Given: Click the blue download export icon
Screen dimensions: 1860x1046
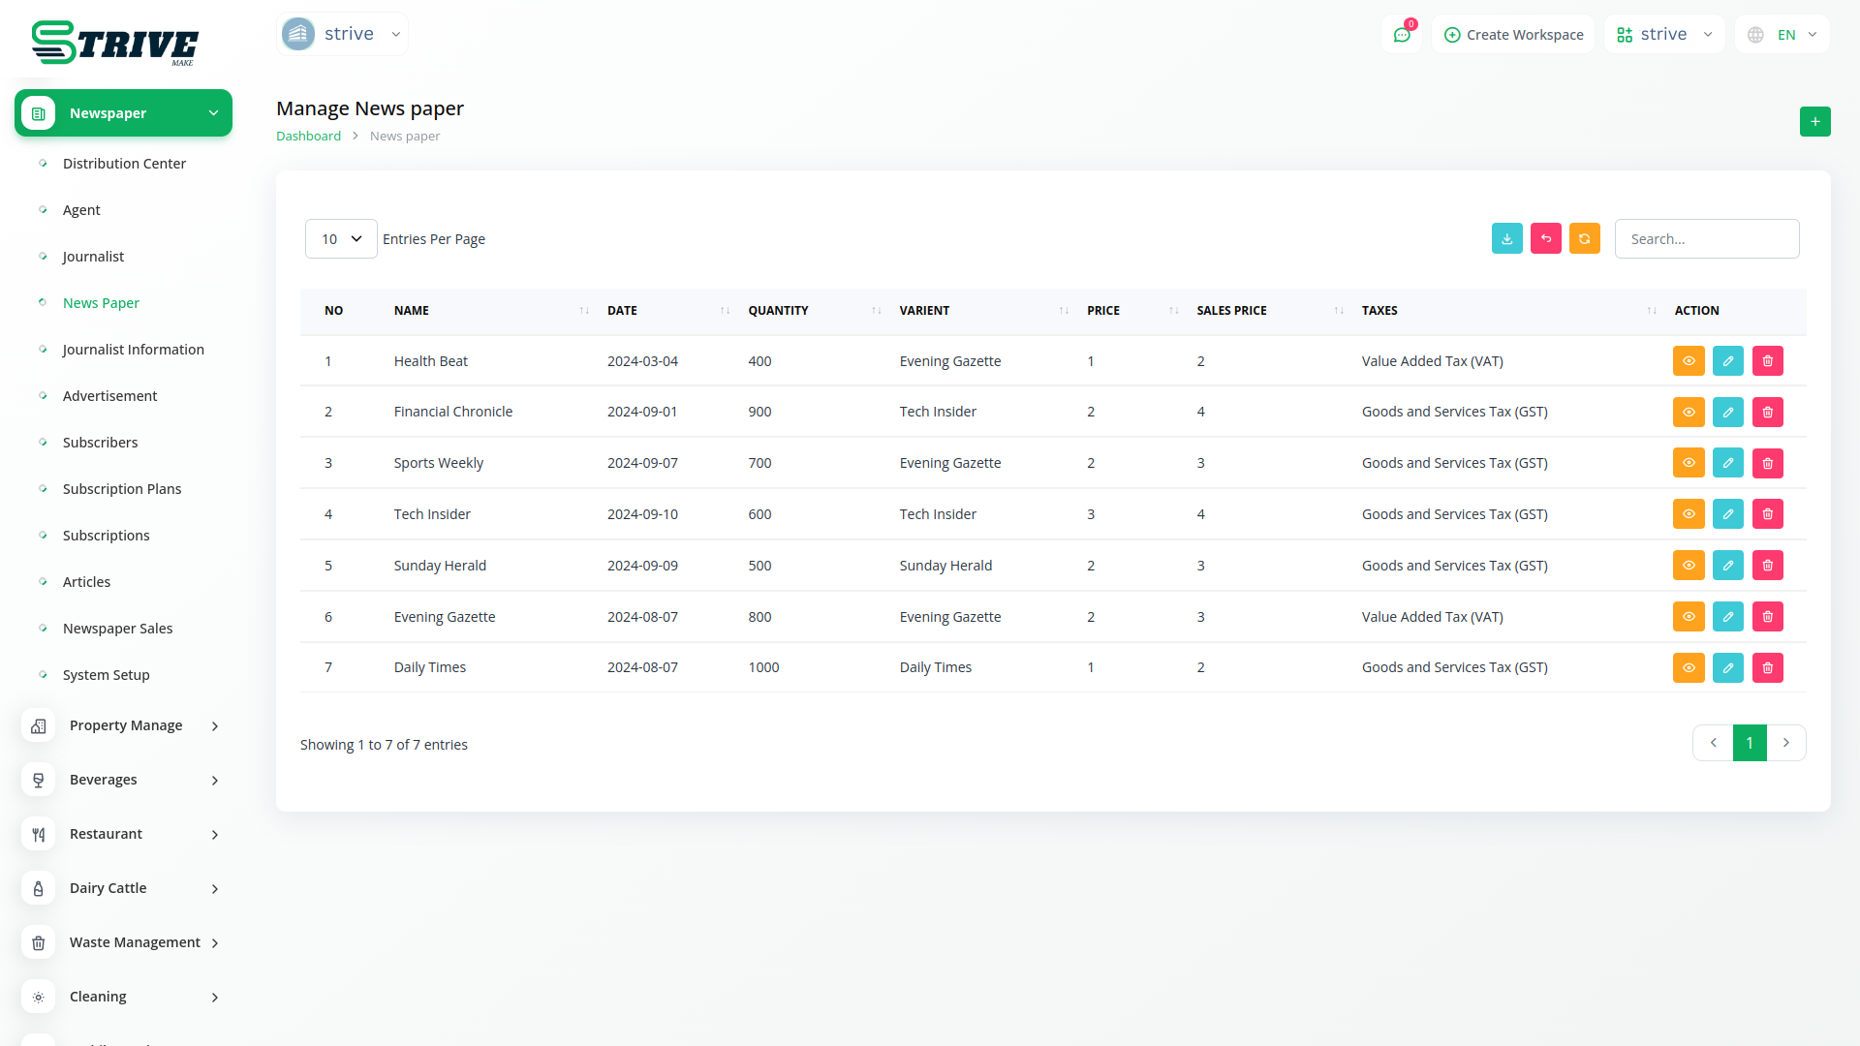Looking at the screenshot, I should pyautogui.click(x=1506, y=238).
